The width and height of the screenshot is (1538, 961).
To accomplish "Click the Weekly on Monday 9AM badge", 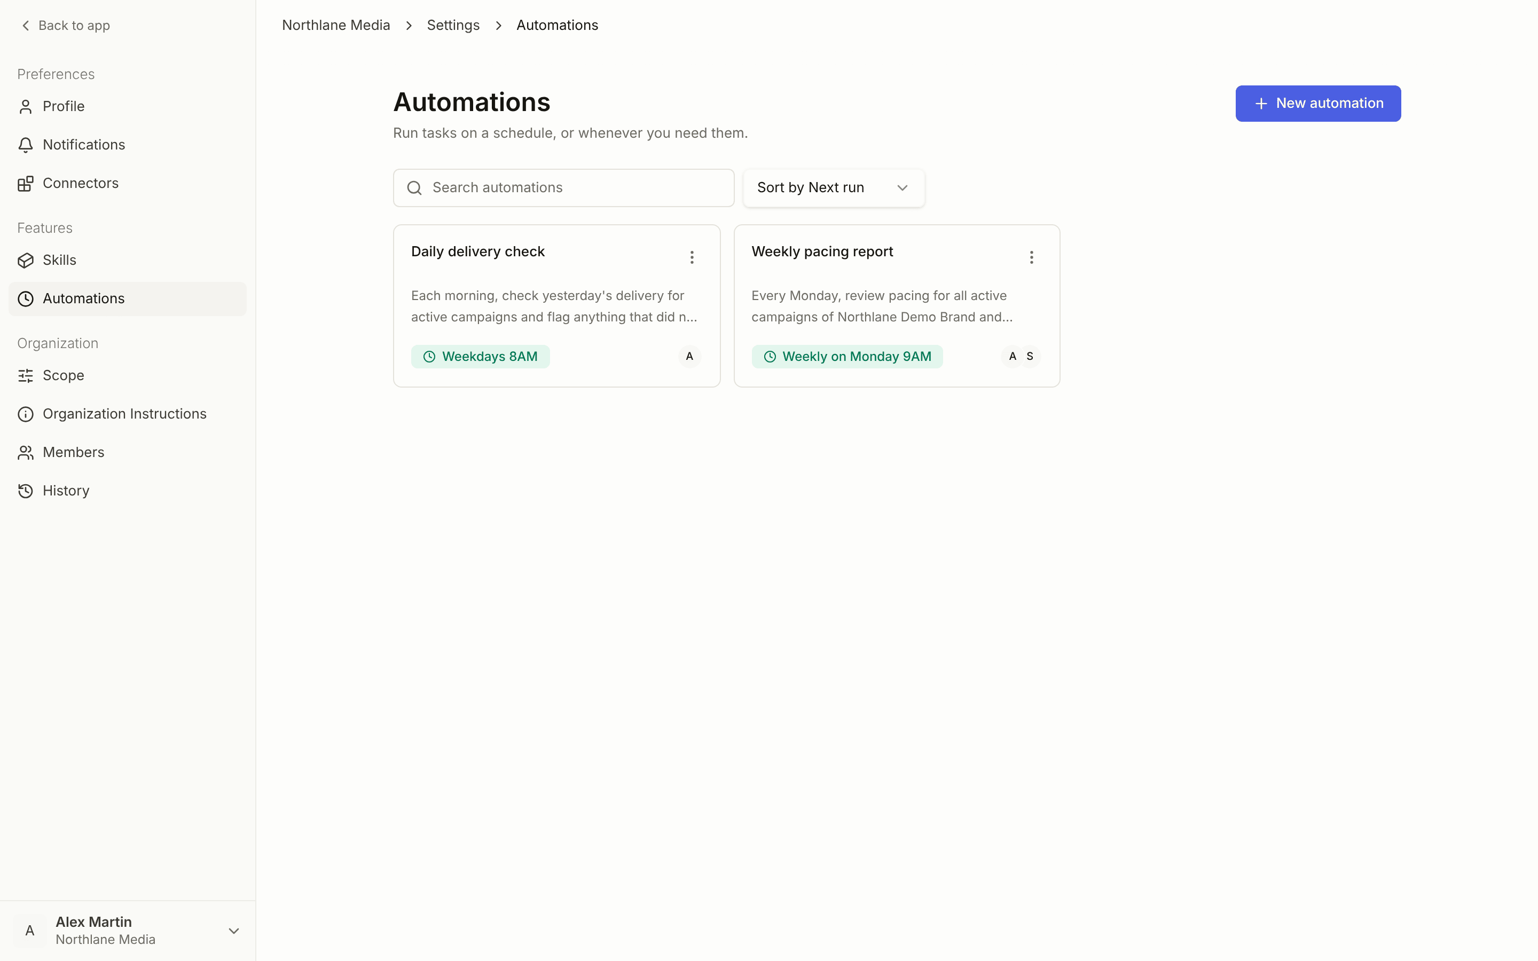I will click(847, 357).
